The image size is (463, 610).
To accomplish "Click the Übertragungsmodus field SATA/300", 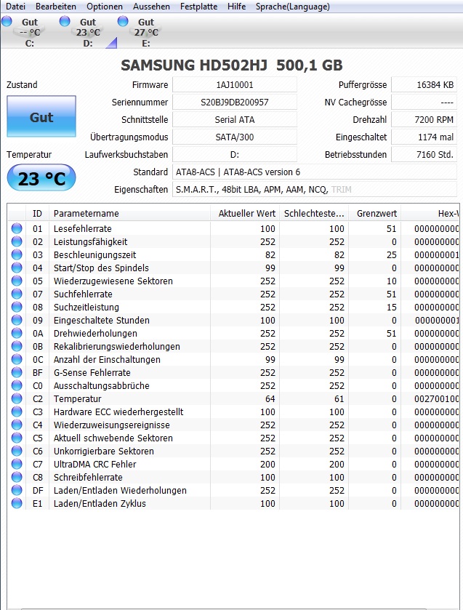I will (235, 137).
